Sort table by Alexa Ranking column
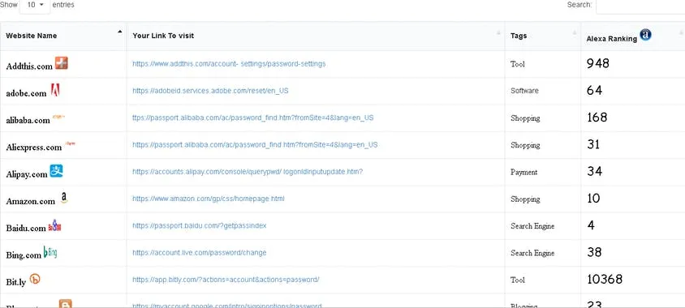 tap(633, 36)
